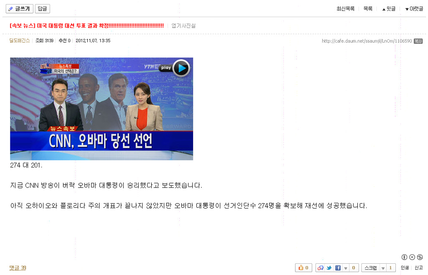This screenshot has width=428, height=275.
Task: Click the scrap count 1 box
Action: tap(391, 267)
